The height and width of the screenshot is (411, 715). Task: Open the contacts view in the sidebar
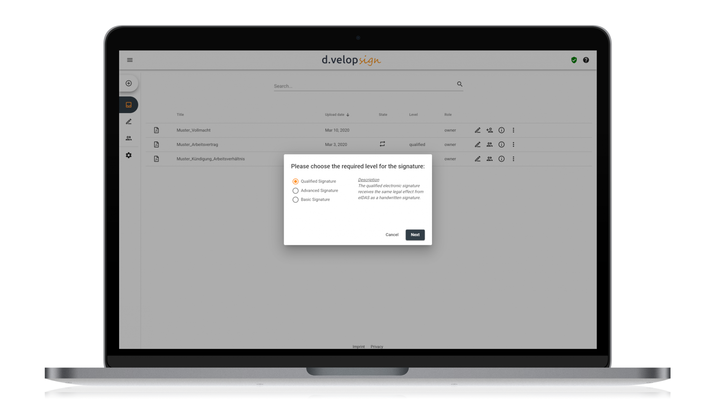pyautogui.click(x=129, y=138)
